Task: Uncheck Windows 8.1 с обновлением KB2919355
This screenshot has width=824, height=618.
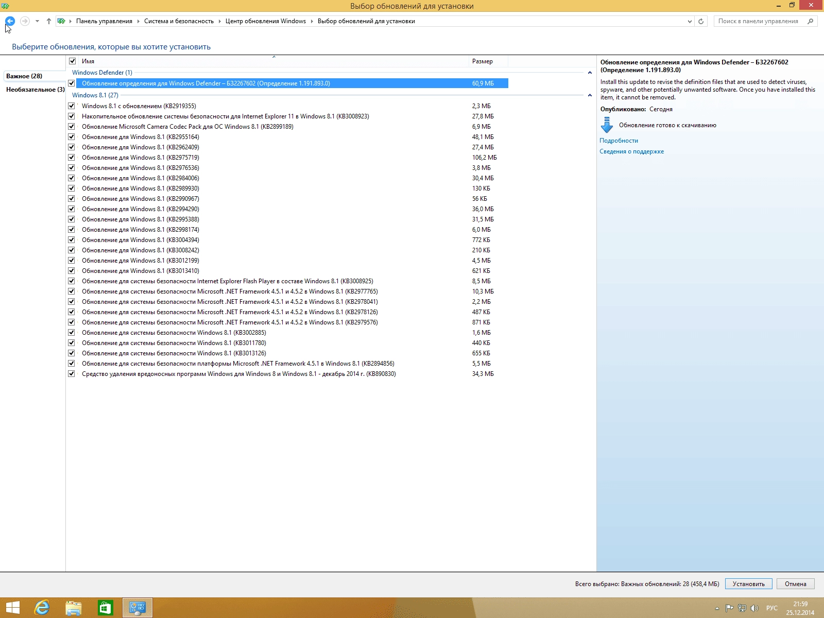Action: point(72,106)
